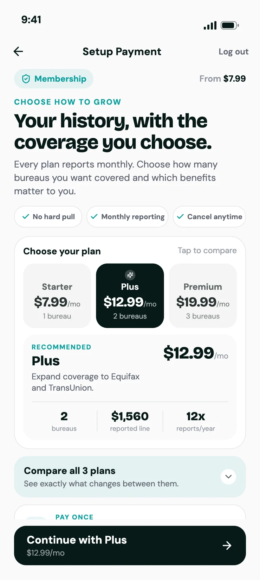Screen dimensions: 260x580
Task: Tap the battery icon in status bar
Action: [x=230, y=25]
